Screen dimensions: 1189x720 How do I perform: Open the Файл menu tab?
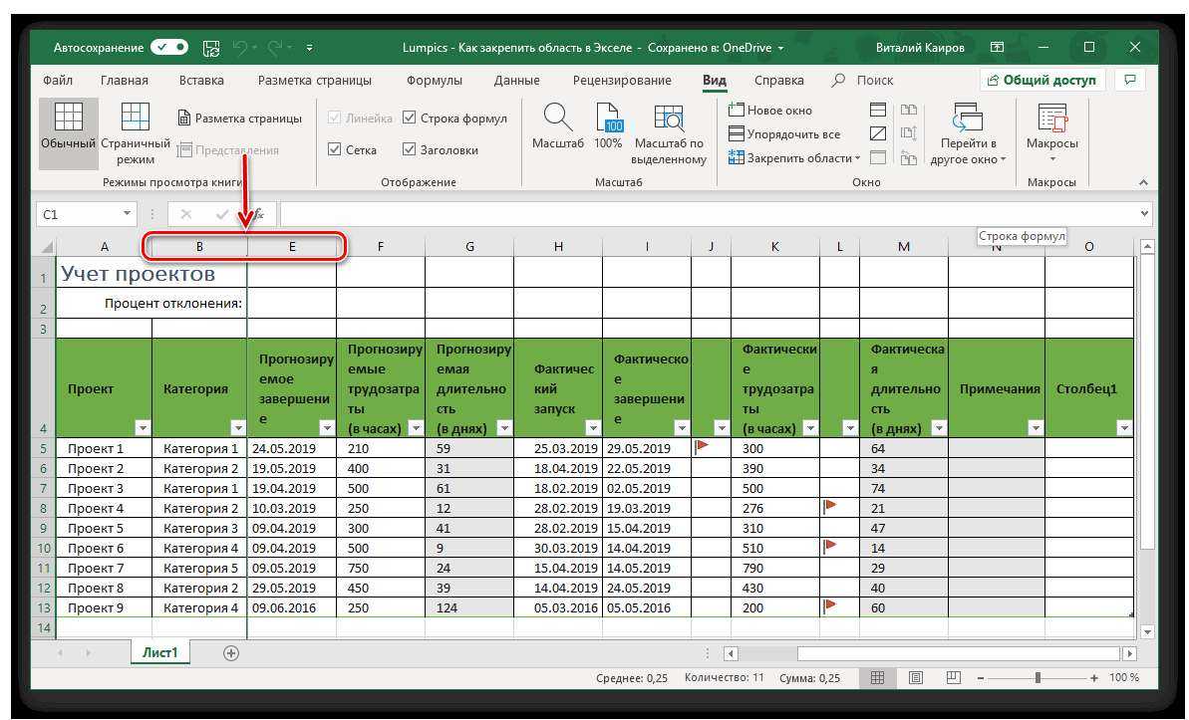coord(58,81)
